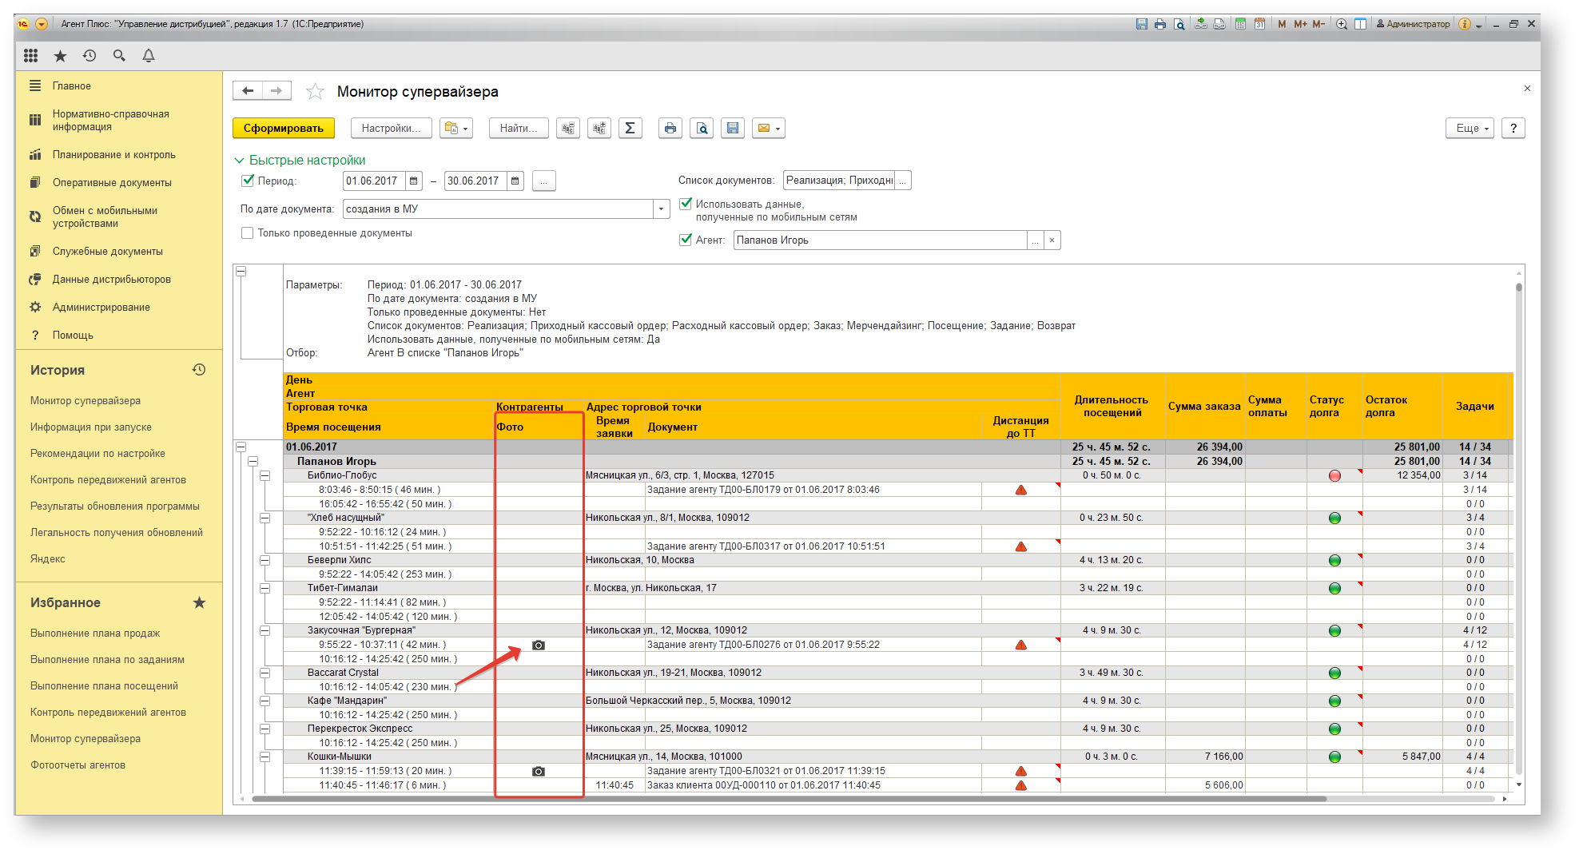Open the title bar calendar icon

1259,24
